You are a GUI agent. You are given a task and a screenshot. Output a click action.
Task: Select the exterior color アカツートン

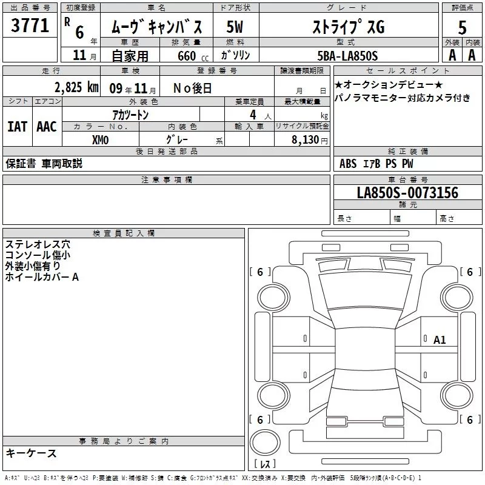click(x=130, y=115)
